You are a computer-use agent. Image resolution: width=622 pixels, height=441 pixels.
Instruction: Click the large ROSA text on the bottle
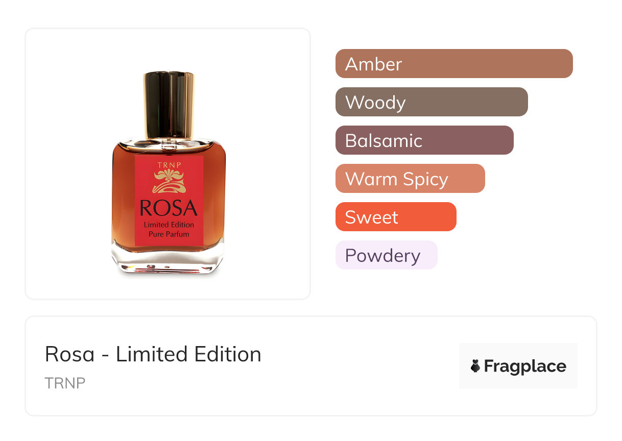[169, 208]
